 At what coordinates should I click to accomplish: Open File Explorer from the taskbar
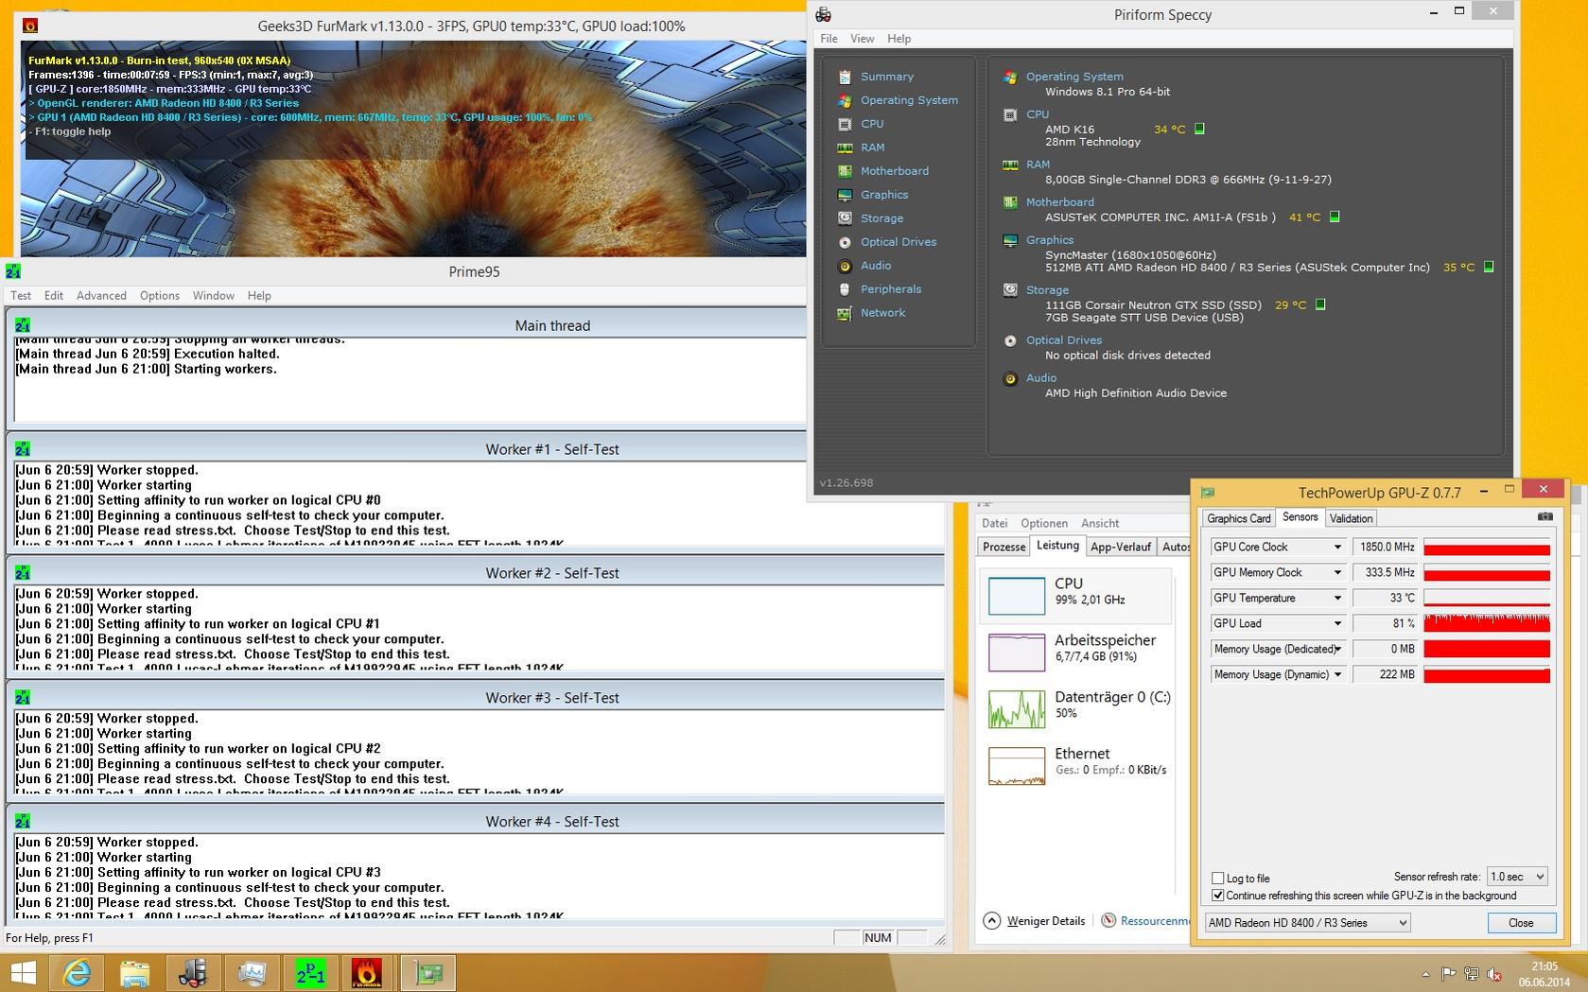pos(135,973)
